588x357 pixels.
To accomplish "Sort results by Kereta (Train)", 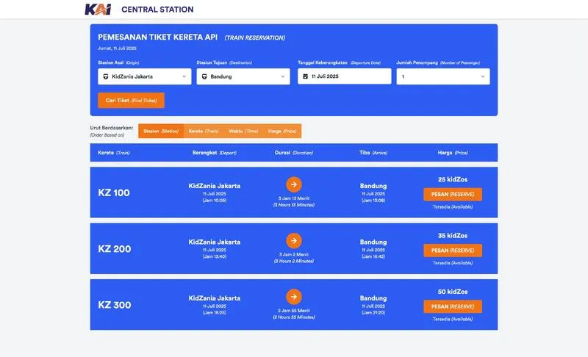I will click(x=204, y=131).
